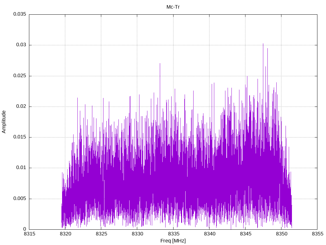Click the x-axis tick label 8355
This screenshot has height=245, width=326.
click(x=317, y=234)
